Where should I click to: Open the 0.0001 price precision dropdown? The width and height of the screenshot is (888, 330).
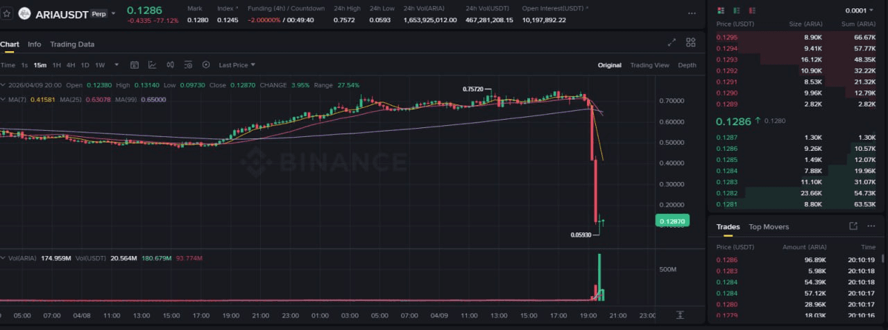(x=861, y=11)
